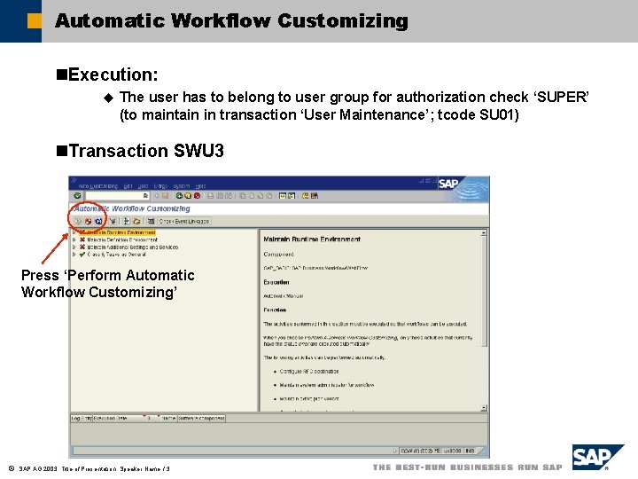Select the Maintain Runtime Environment tree row
Image resolution: width=638 pixels, height=479 pixels.
coord(117,232)
